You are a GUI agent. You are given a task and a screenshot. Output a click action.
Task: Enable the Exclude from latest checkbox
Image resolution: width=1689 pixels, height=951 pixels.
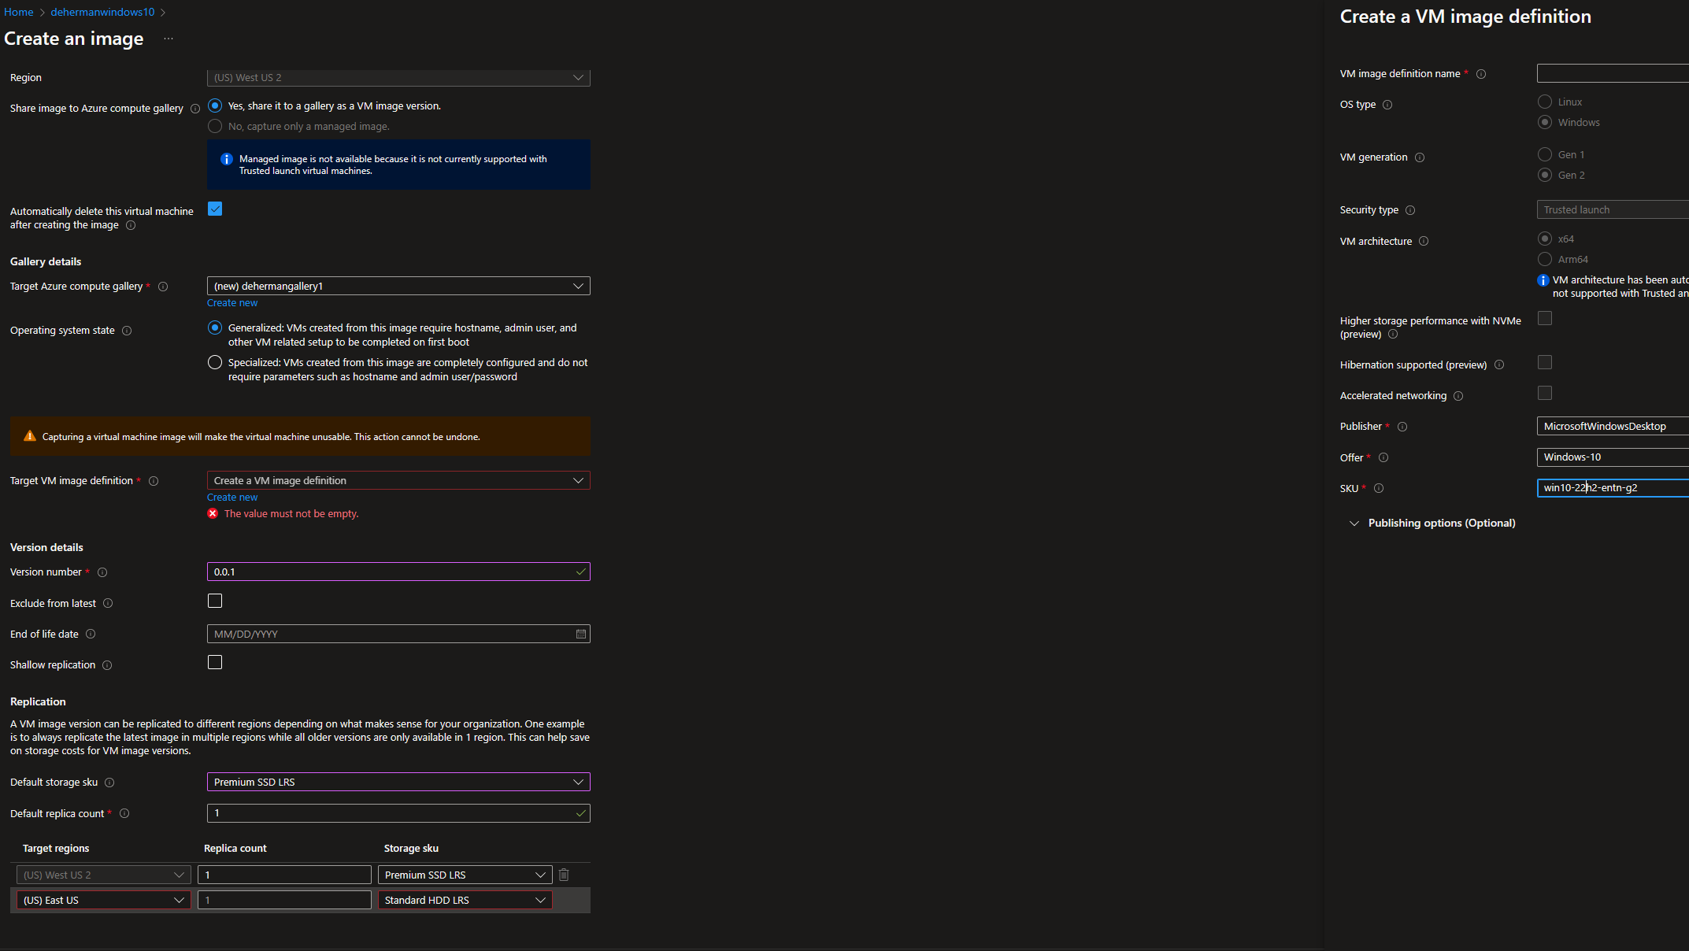(x=215, y=601)
